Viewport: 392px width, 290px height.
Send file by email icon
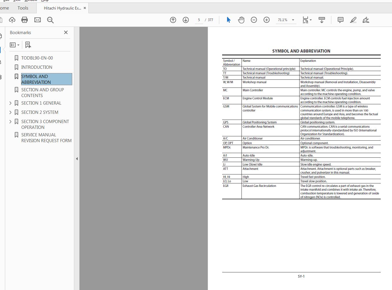pyautogui.click(x=38, y=20)
